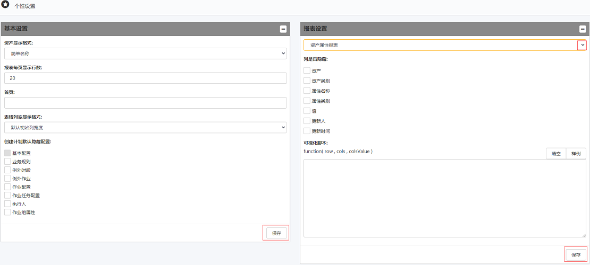Image resolution: width=590 pixels, height=265 pixels.
Task: Click the 报表每页显示行数 input field
Action: click(145, 78)
